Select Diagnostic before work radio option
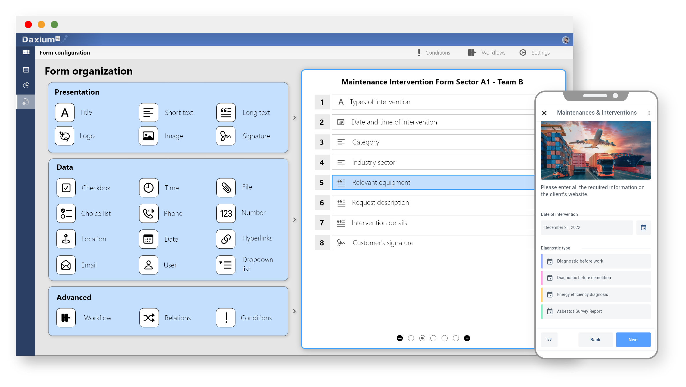The width and height of the screenshot is (686, 387). point(596,261)
